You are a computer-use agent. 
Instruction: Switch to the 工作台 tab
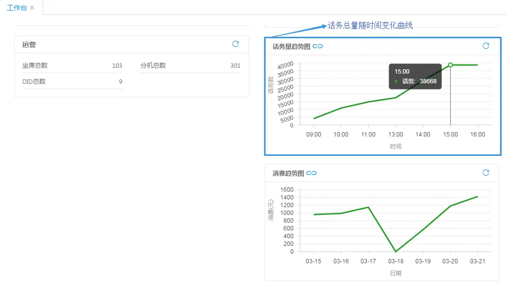coord(17,8)
